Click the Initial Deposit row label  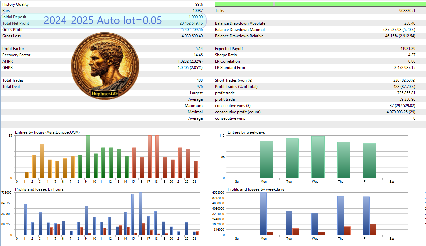point(14,17)
